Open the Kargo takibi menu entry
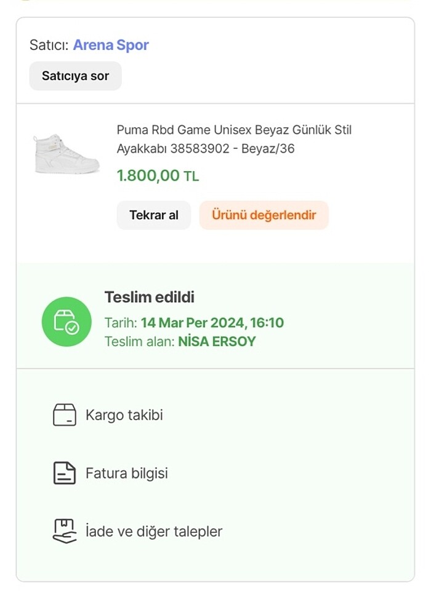431x603 pixels. click(x=124, y=415)
